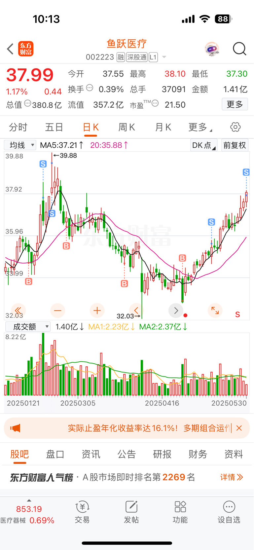The width and height of the screenshot is (254, 550).
Task: Open the 交易 trade icon
Action: pos(82,512)
